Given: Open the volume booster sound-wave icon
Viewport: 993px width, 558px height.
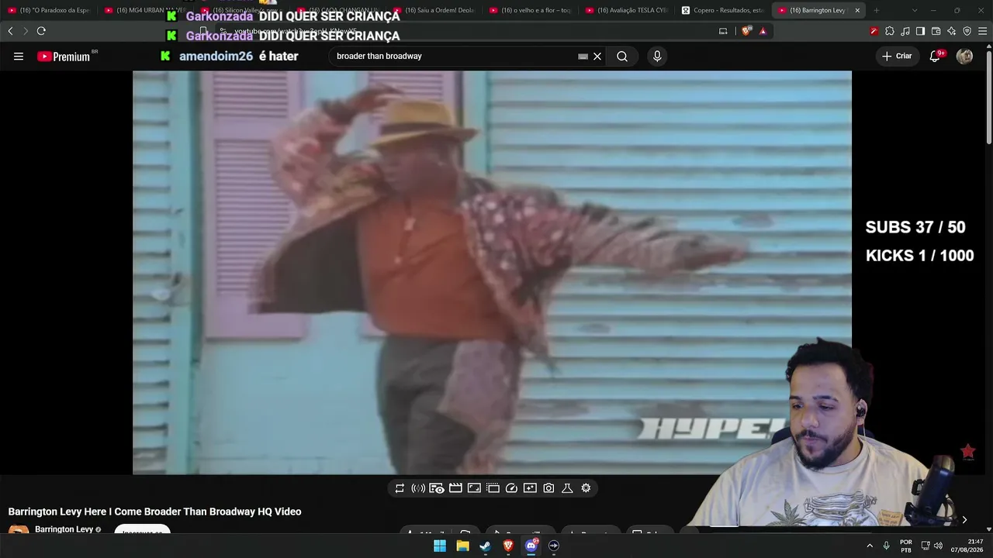Looking at the screenshot, I should (x=418, y=488).
